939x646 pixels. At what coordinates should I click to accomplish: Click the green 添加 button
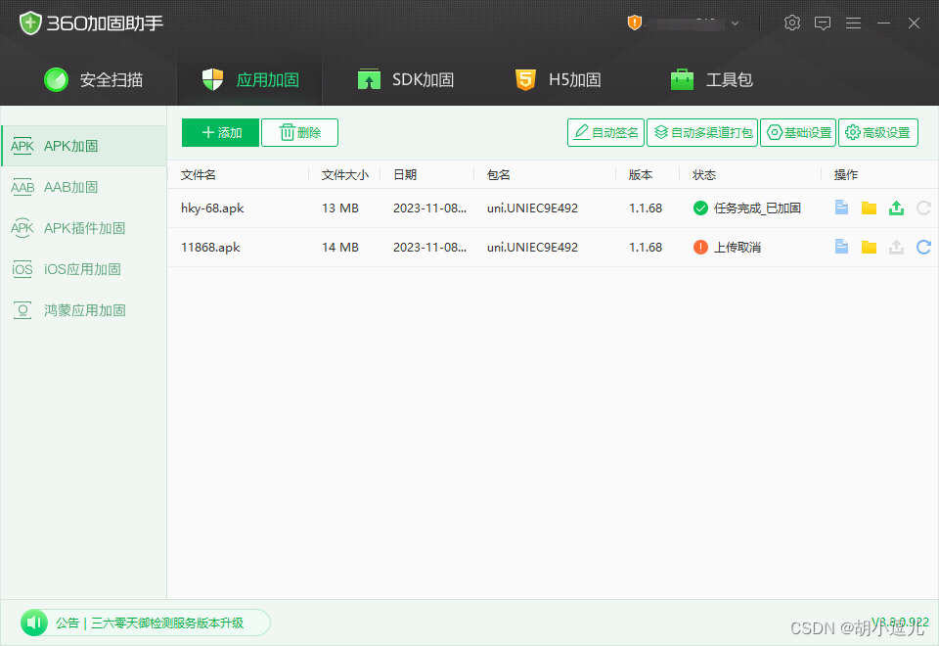coord(220,132)
